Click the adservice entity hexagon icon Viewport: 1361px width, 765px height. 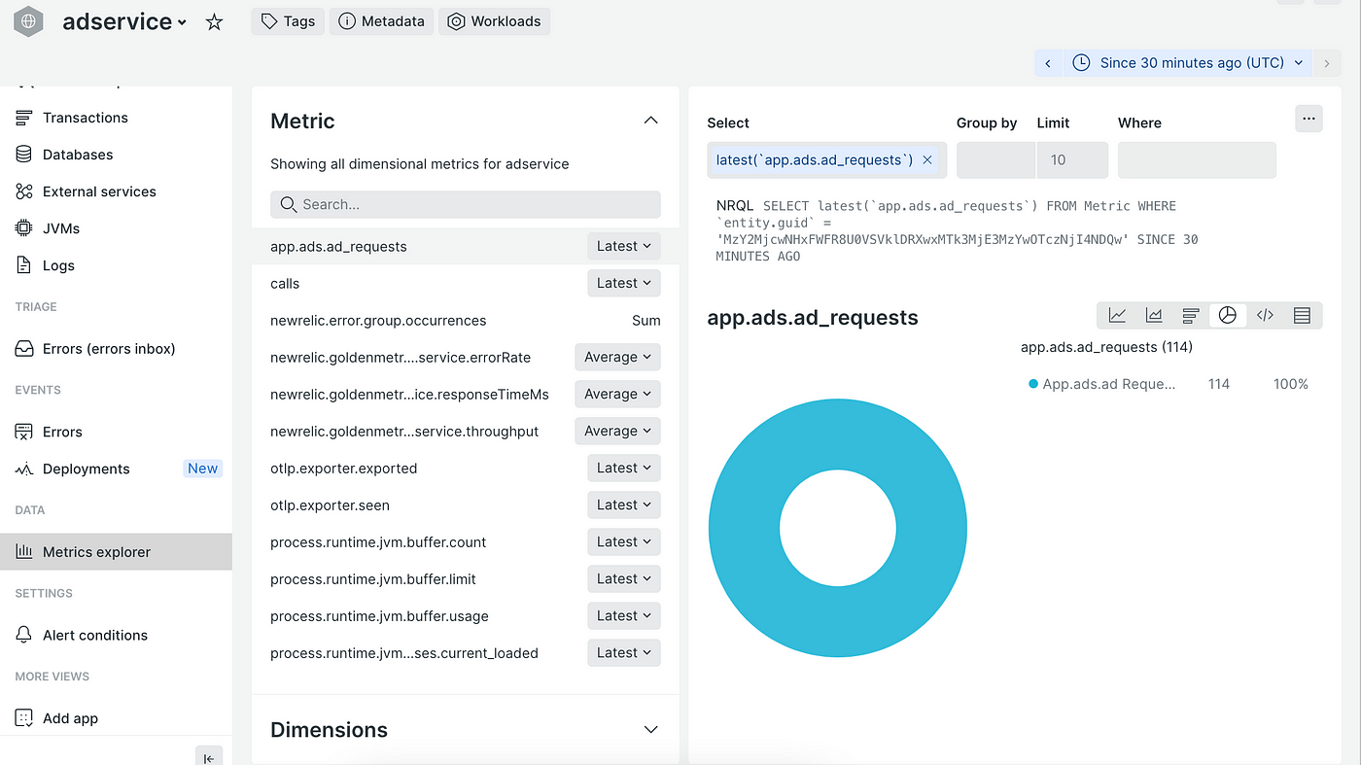click(28, 20)
